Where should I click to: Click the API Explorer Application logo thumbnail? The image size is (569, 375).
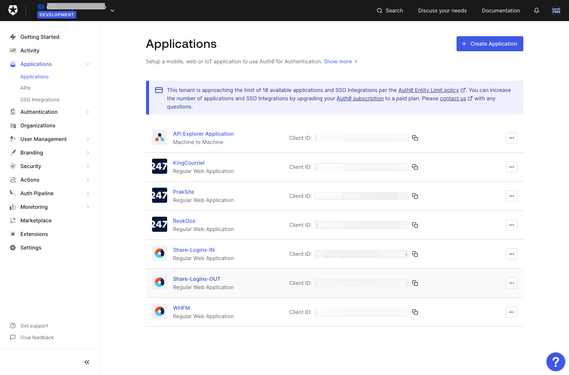(x=160, y=137)
